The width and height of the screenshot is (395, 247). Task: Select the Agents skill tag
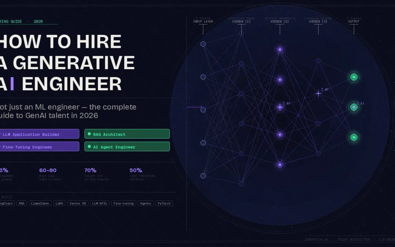click(x=146, y=203)
